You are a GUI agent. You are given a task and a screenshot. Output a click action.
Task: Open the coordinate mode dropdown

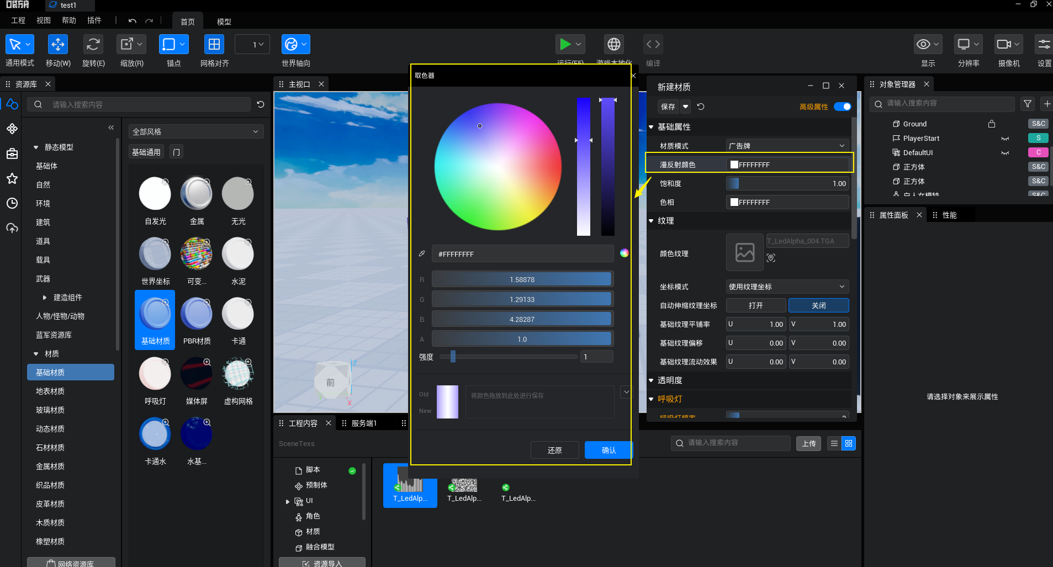click(x=787, y=287)
